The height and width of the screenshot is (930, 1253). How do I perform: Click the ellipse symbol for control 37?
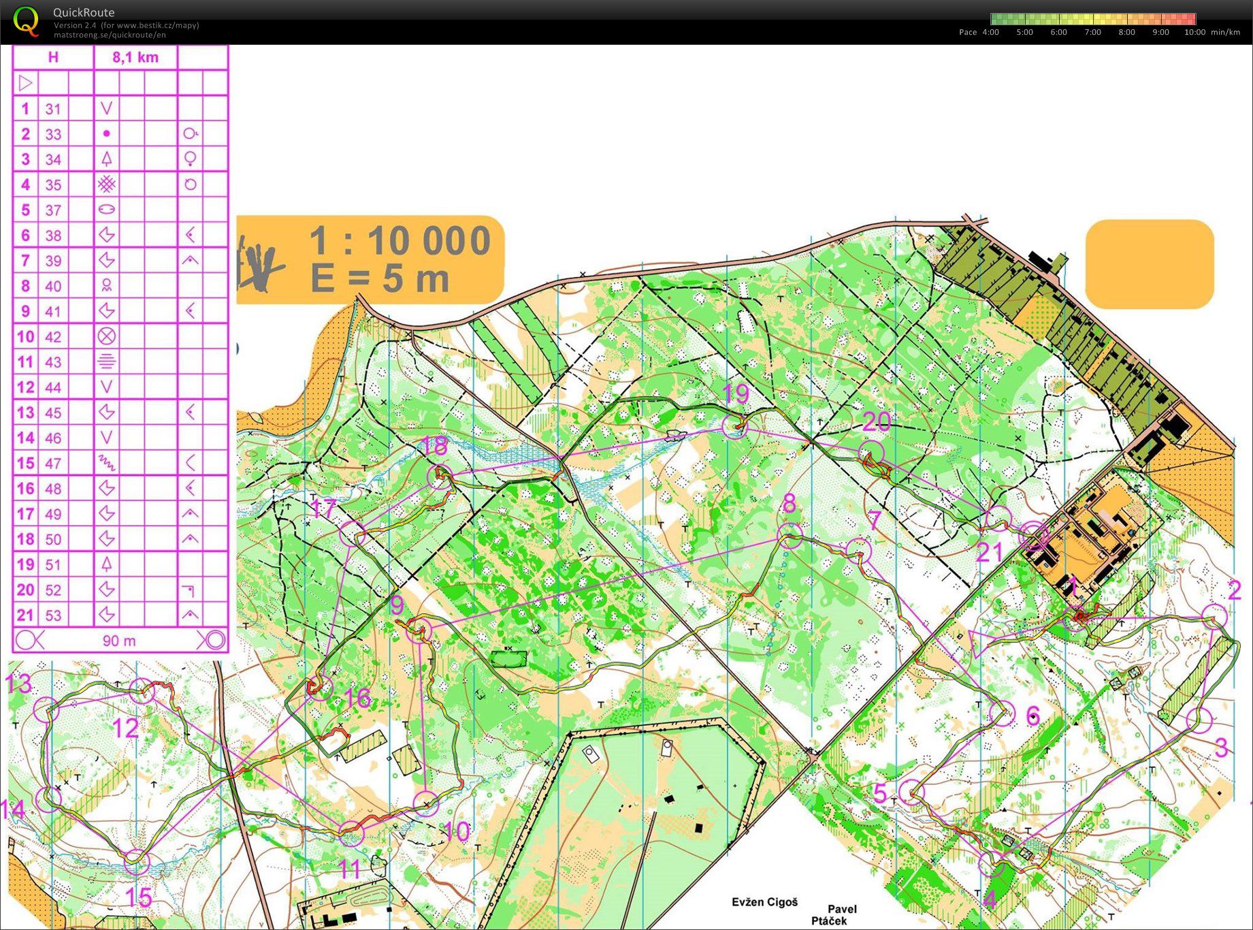coord(106,210)
